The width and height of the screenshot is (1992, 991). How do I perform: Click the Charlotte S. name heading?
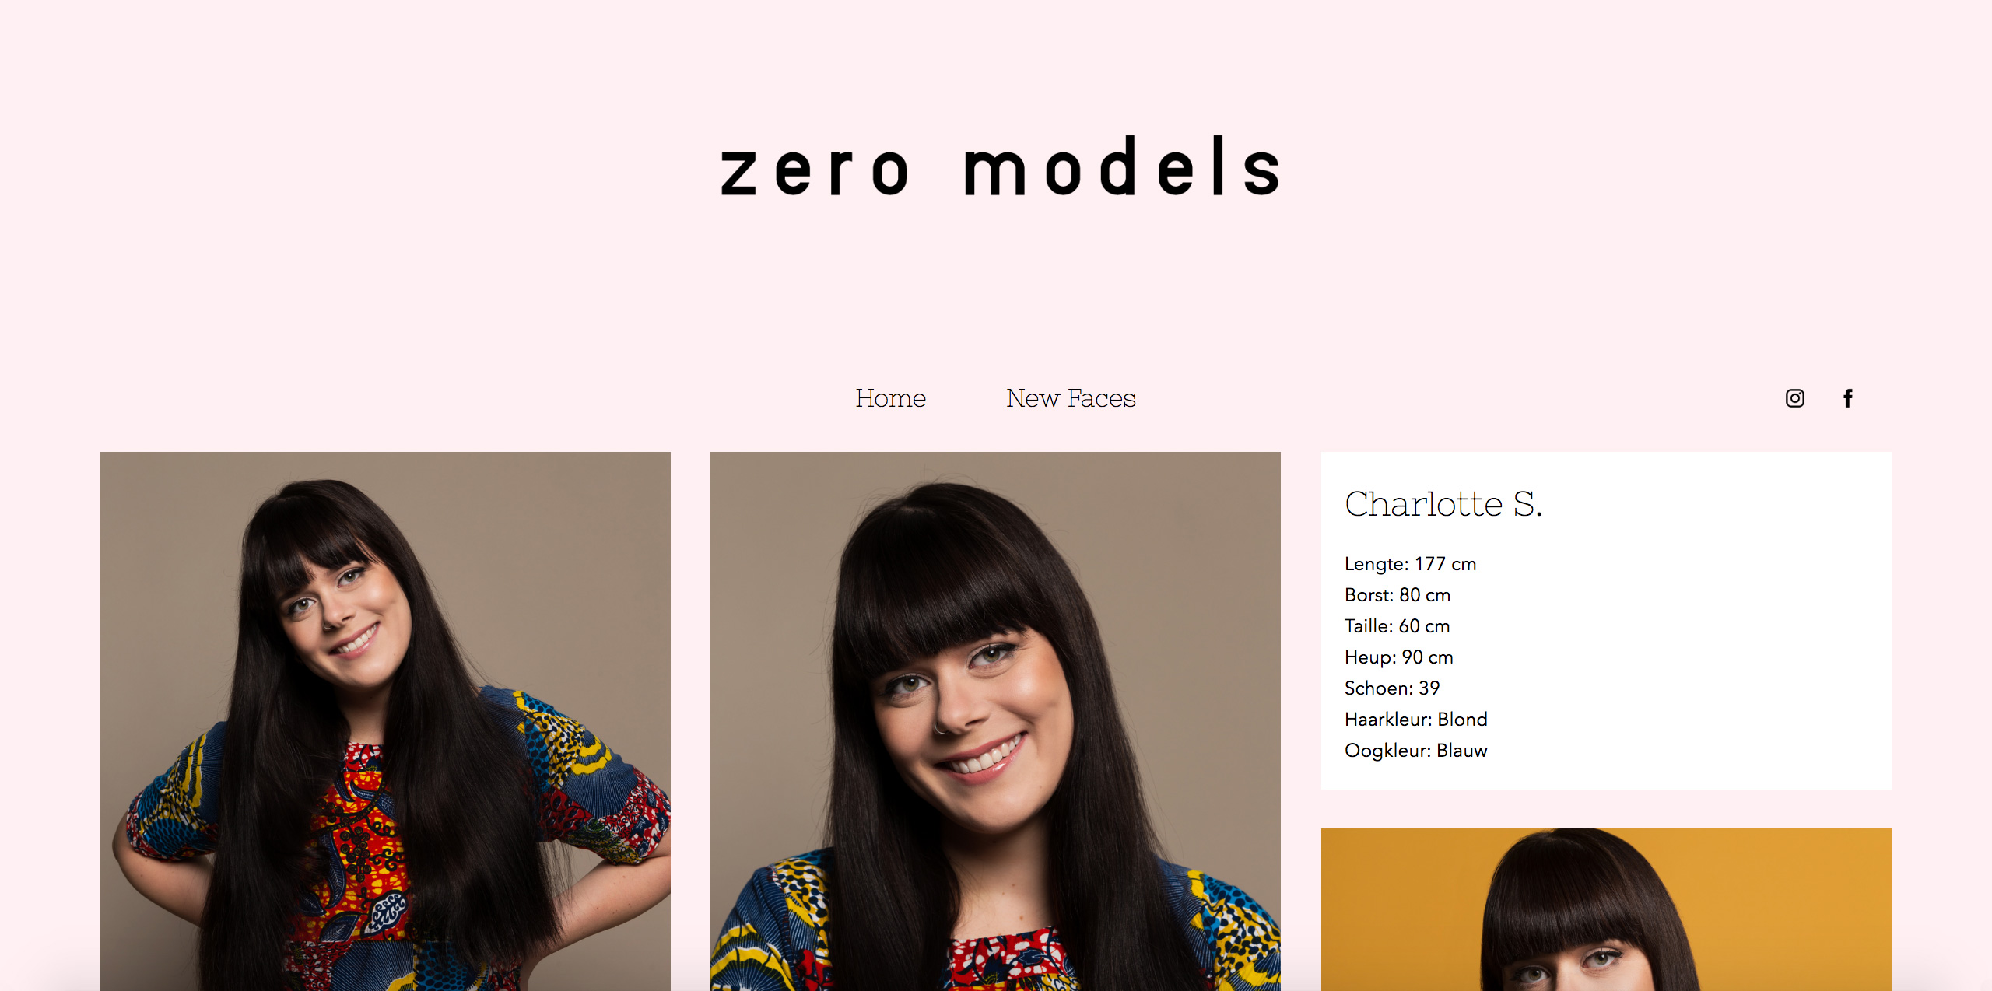tap(1443, 504)
